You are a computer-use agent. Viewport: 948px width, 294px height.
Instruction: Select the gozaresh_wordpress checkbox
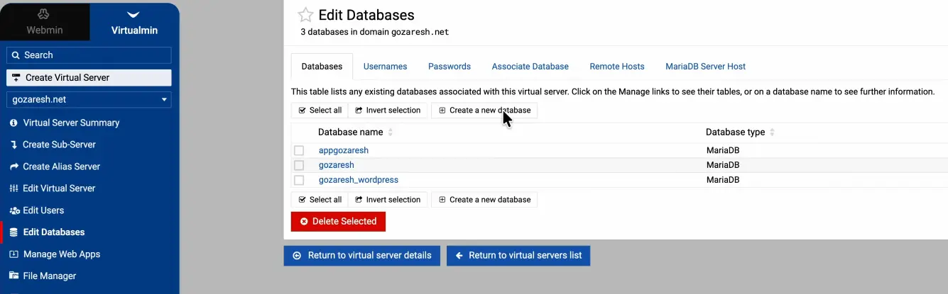click(x=299, y=180)
